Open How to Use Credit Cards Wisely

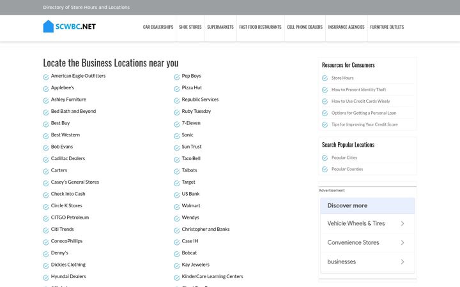pos(361,101)
